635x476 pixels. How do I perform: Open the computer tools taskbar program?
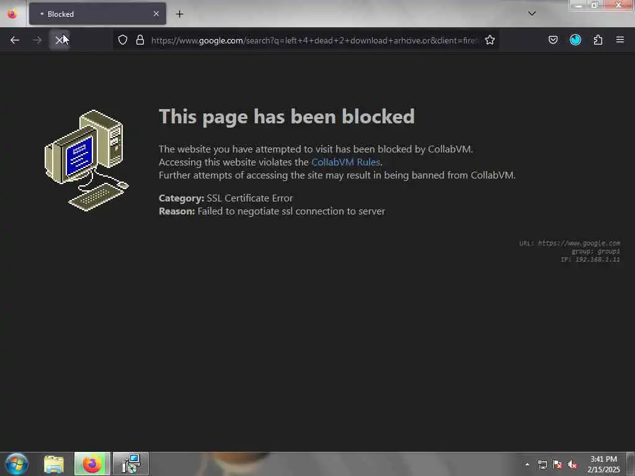click(x=130, y=464)
